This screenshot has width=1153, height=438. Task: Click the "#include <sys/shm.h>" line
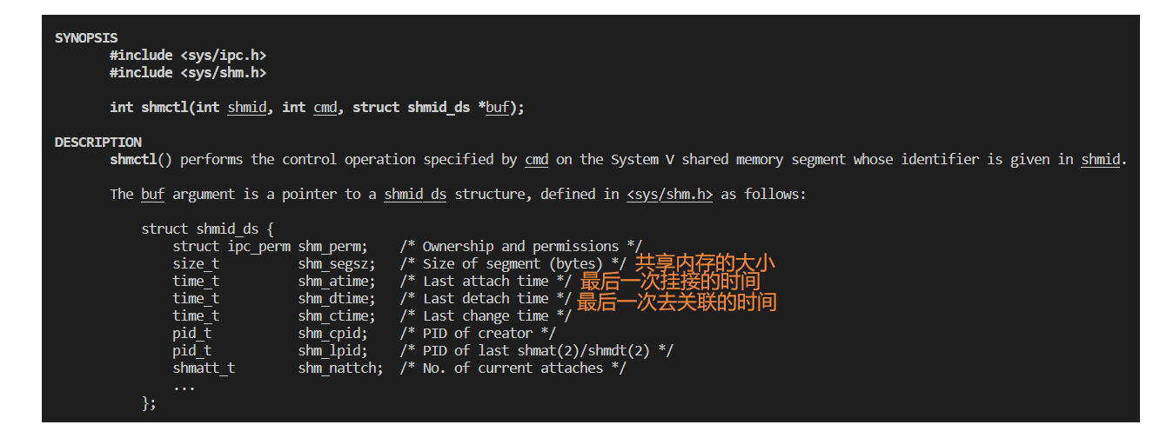[188, 73]
